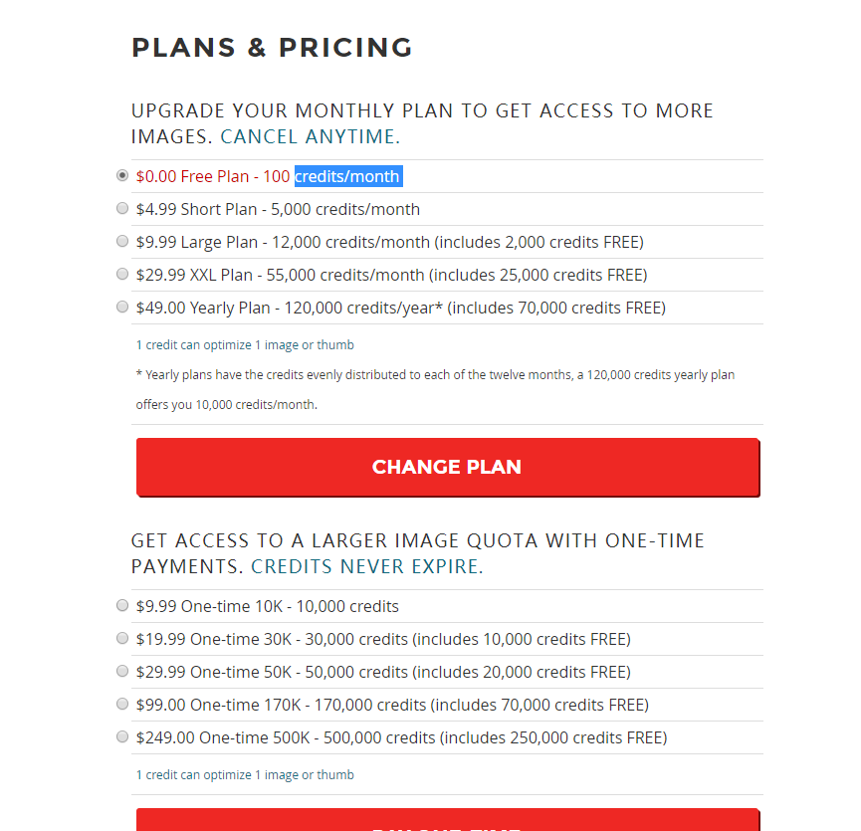The width and height of the screenshot is (861, 831).
Task: Click the CANCEL ANYTIME teal text
Action: coord(310,137)
